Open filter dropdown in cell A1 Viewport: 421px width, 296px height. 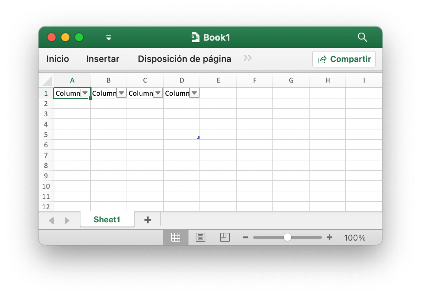85,93
